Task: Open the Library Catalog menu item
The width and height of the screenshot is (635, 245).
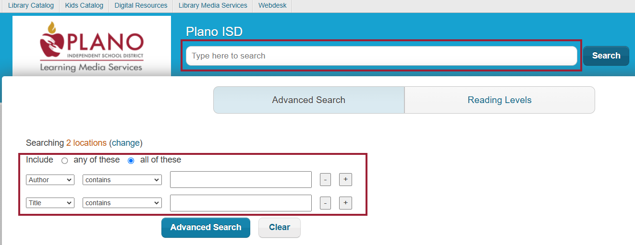Action: (31, 6)
